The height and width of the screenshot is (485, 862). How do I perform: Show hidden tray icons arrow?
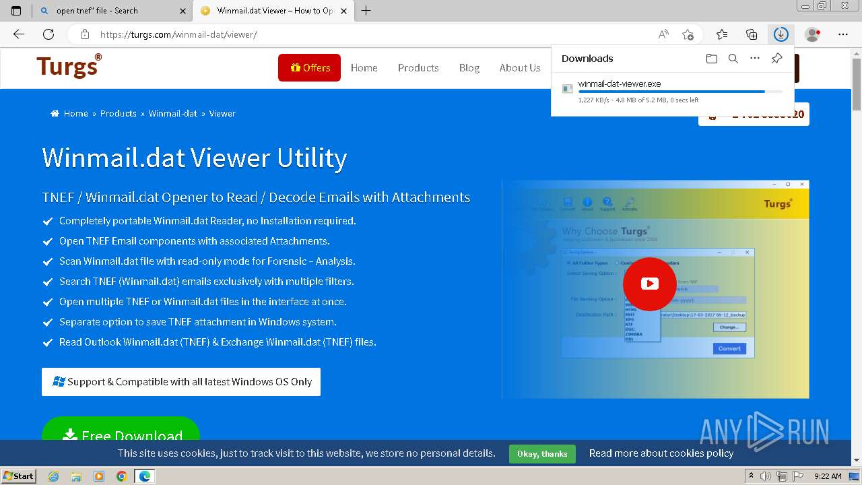[x=752, y=476]
